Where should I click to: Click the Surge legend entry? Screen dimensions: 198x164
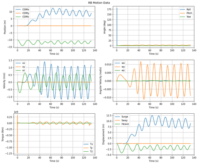pos(122,117)
